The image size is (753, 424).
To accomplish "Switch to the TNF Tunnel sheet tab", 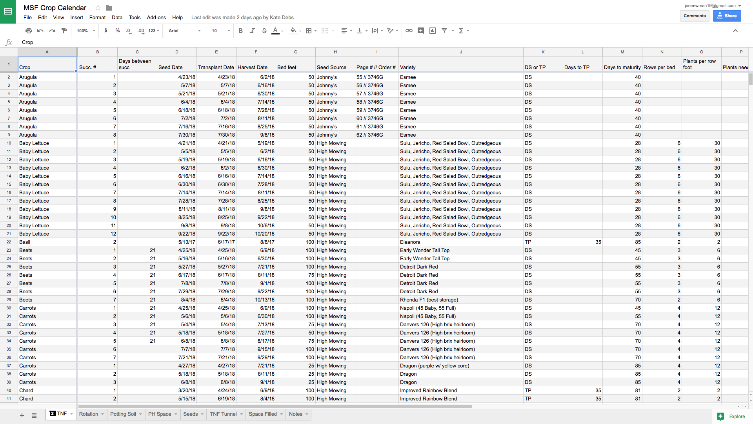I will pyautogui.click(x=223, y=414).
